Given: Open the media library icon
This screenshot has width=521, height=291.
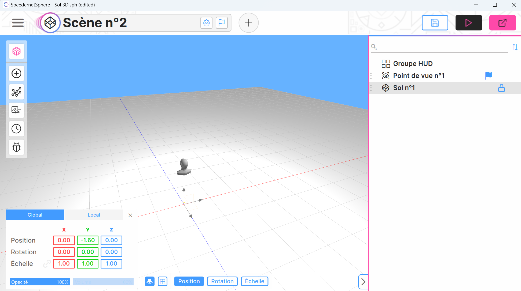Looking at the screenshot, I should (x=16, y=110).
